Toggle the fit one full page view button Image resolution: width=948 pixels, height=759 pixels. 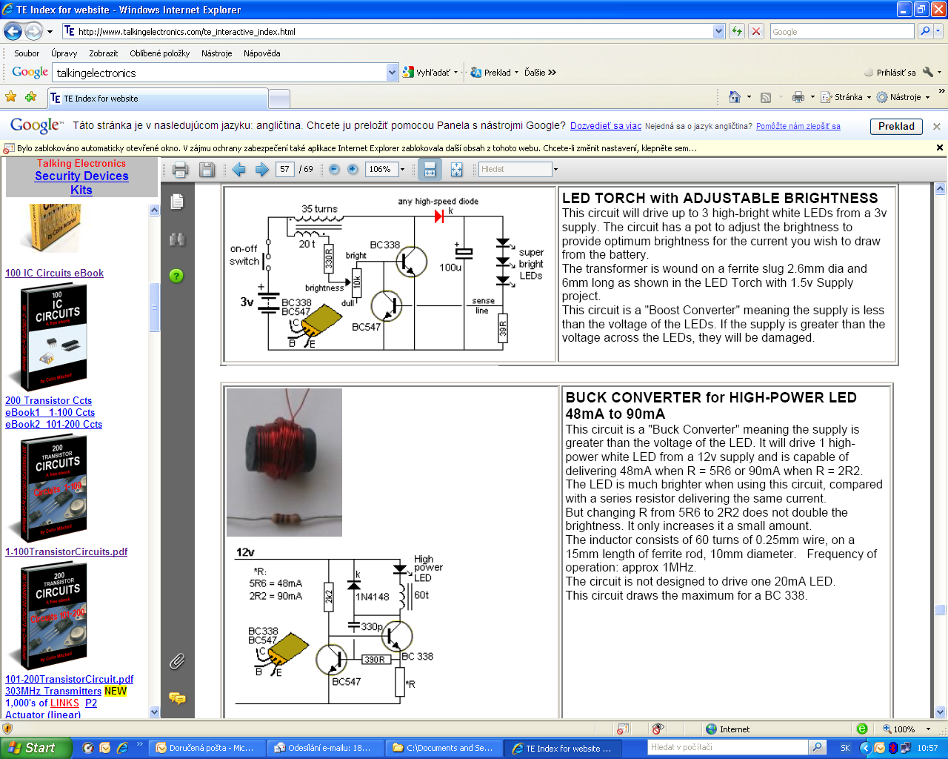[456, 170]
